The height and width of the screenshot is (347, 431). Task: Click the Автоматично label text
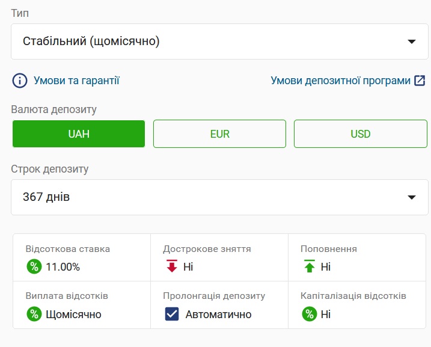(218, 314)
